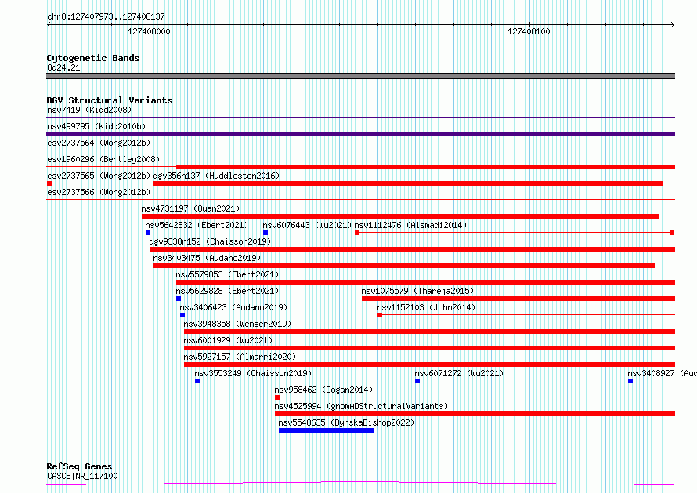Click the nsv6076443 (Wu2021) label
The height and width of the screenshot is (493, 697).
coord(307,225)
